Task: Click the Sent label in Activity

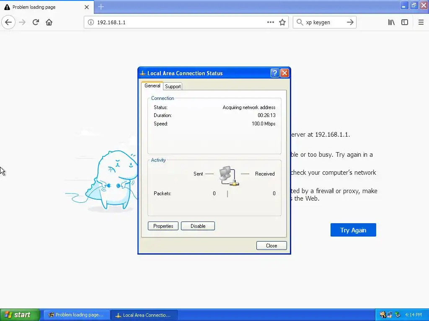Action: coord(198,174)
